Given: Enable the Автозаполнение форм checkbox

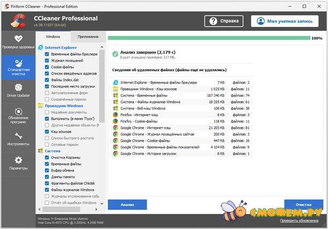Looking at the screenshot, I should [x=47, y=93].
